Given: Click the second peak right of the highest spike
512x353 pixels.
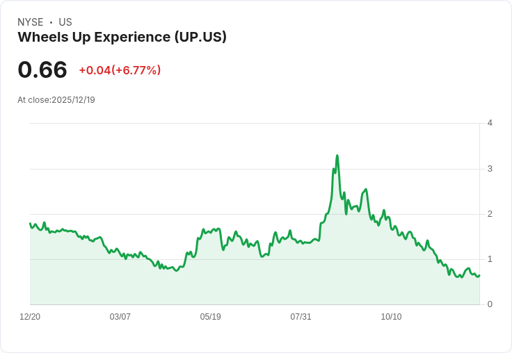Looking at the screenshot, I should point(366,189).
